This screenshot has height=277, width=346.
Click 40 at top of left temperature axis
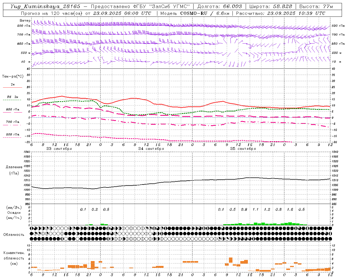click(28, 69)
